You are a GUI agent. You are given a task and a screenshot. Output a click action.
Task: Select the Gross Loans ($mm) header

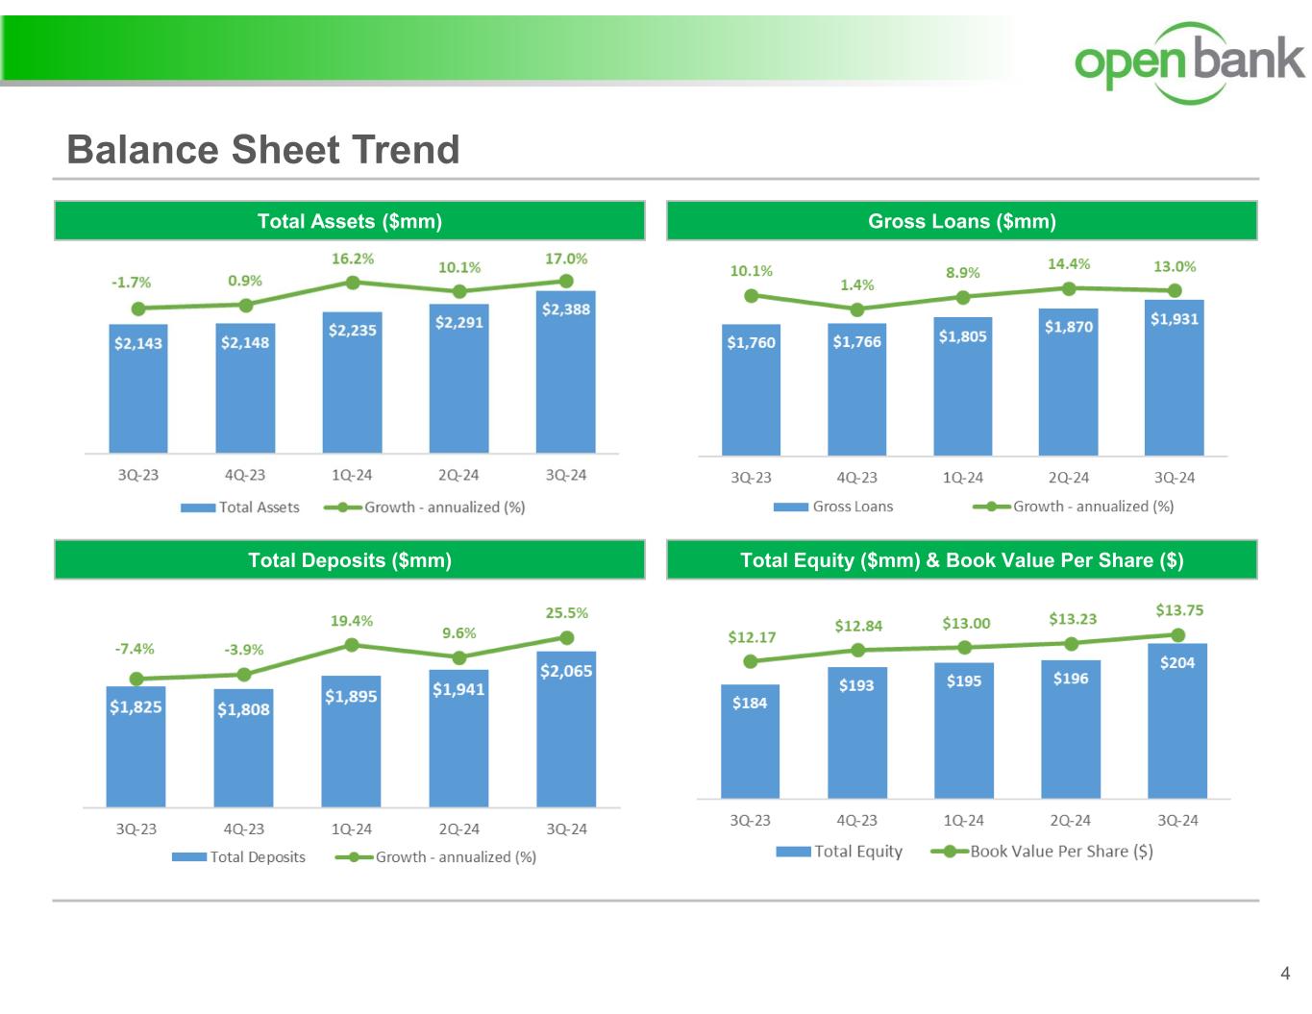pos(961,221)
